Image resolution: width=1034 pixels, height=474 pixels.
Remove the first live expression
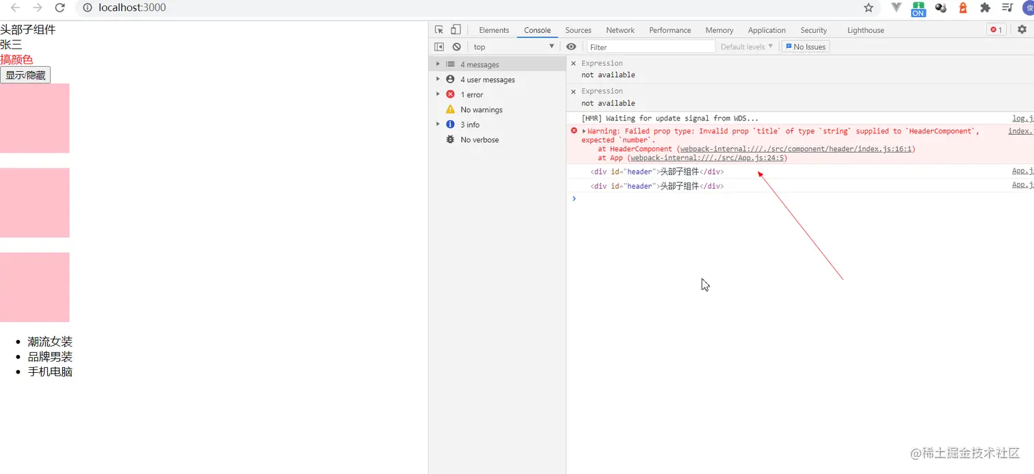[x=574, y=63]
